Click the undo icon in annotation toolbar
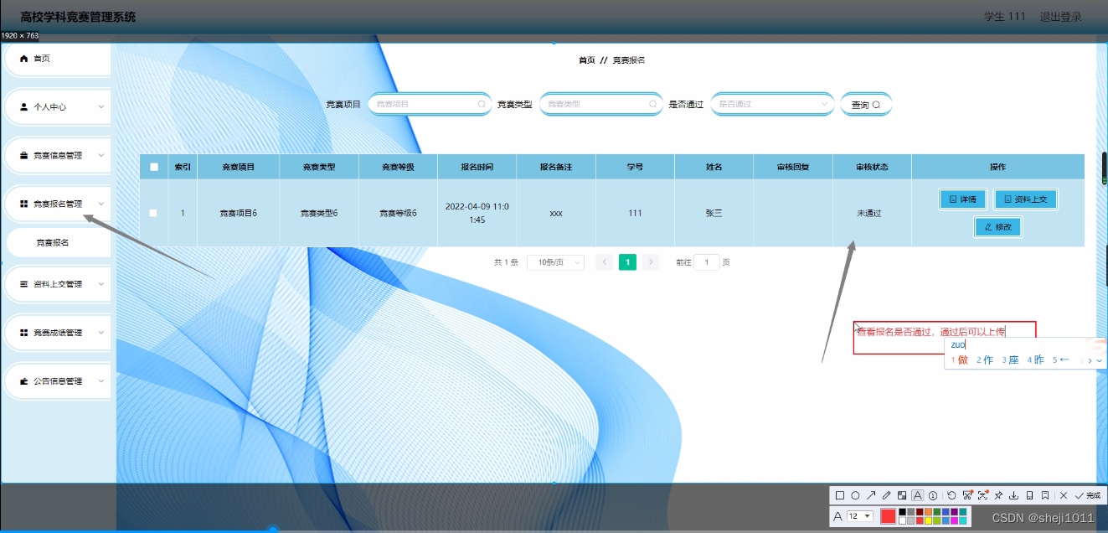 [x=951, y=495]
